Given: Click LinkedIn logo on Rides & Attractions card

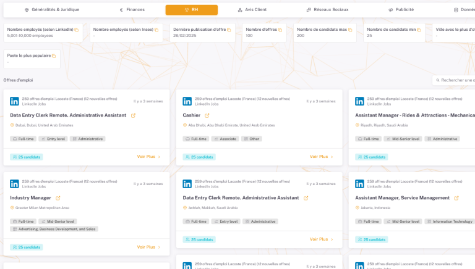Looking at the screenshot, I should tap(359, 101).
